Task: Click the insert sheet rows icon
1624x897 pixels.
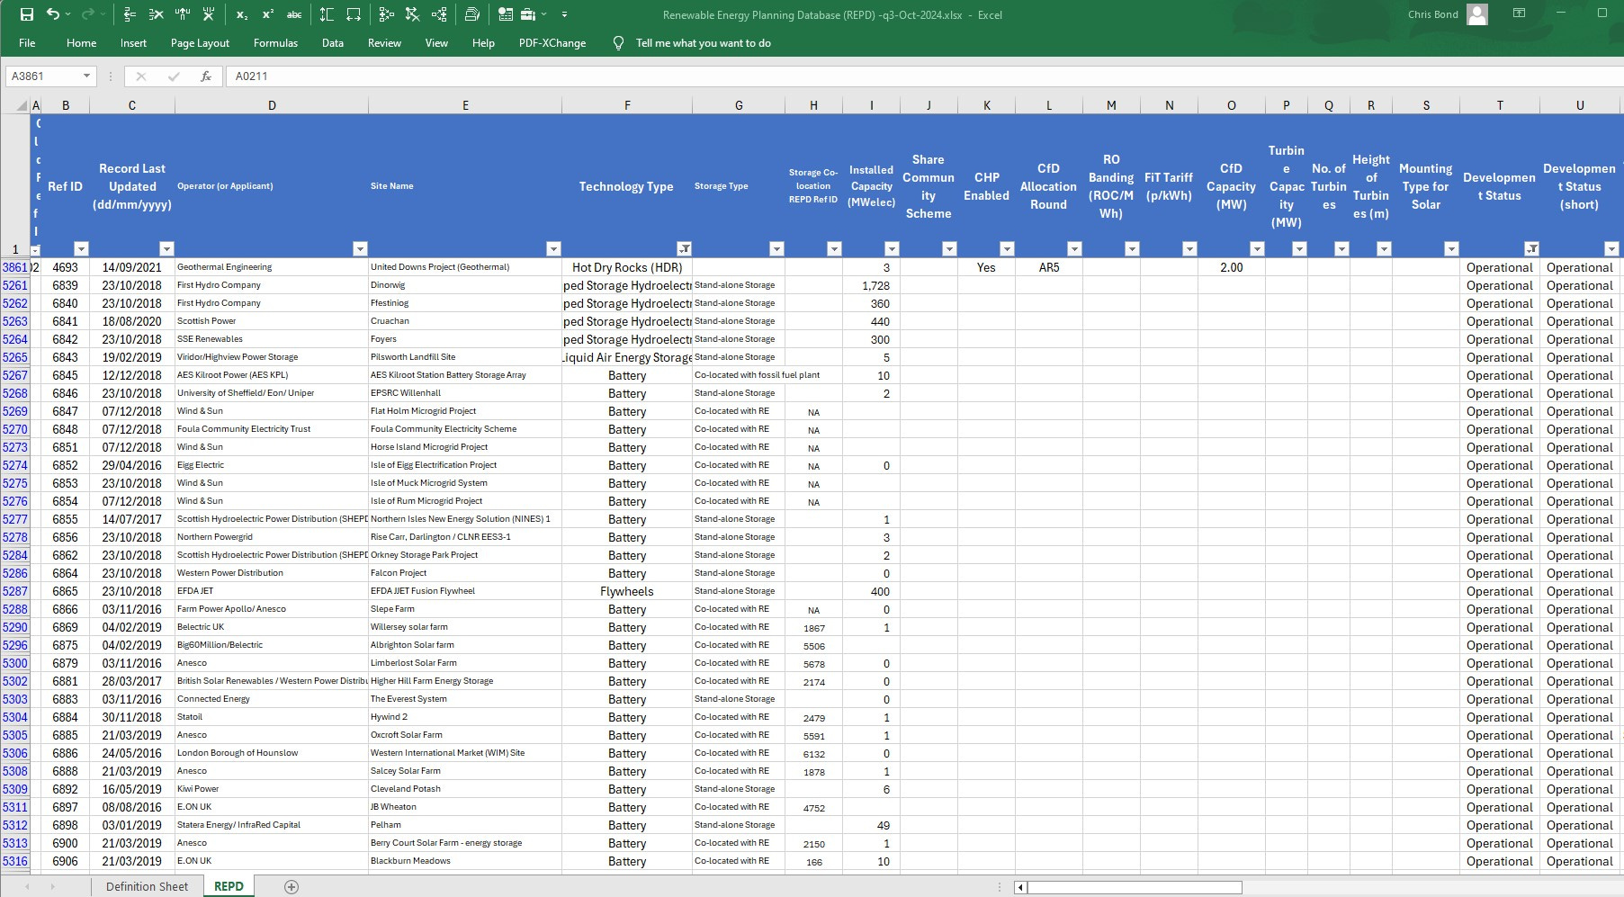Action: (130, 14)
